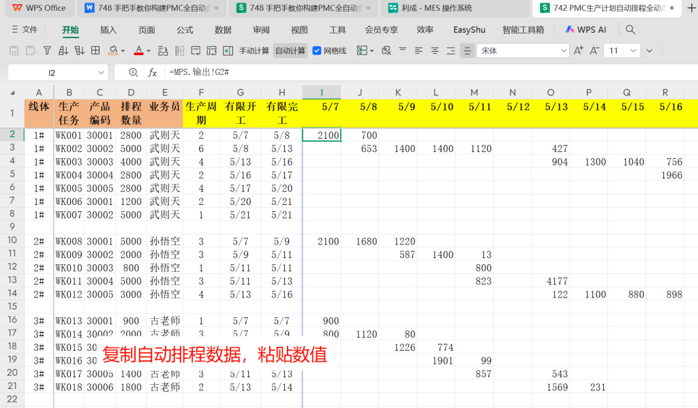Toggle the vertical center alignment button
This screenshot has height=408, width=698.
467,50
